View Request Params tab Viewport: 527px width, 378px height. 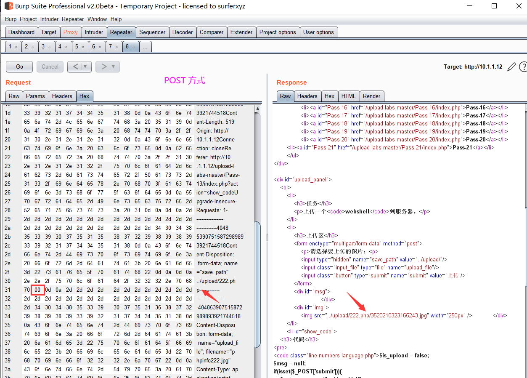coord(35,96)
